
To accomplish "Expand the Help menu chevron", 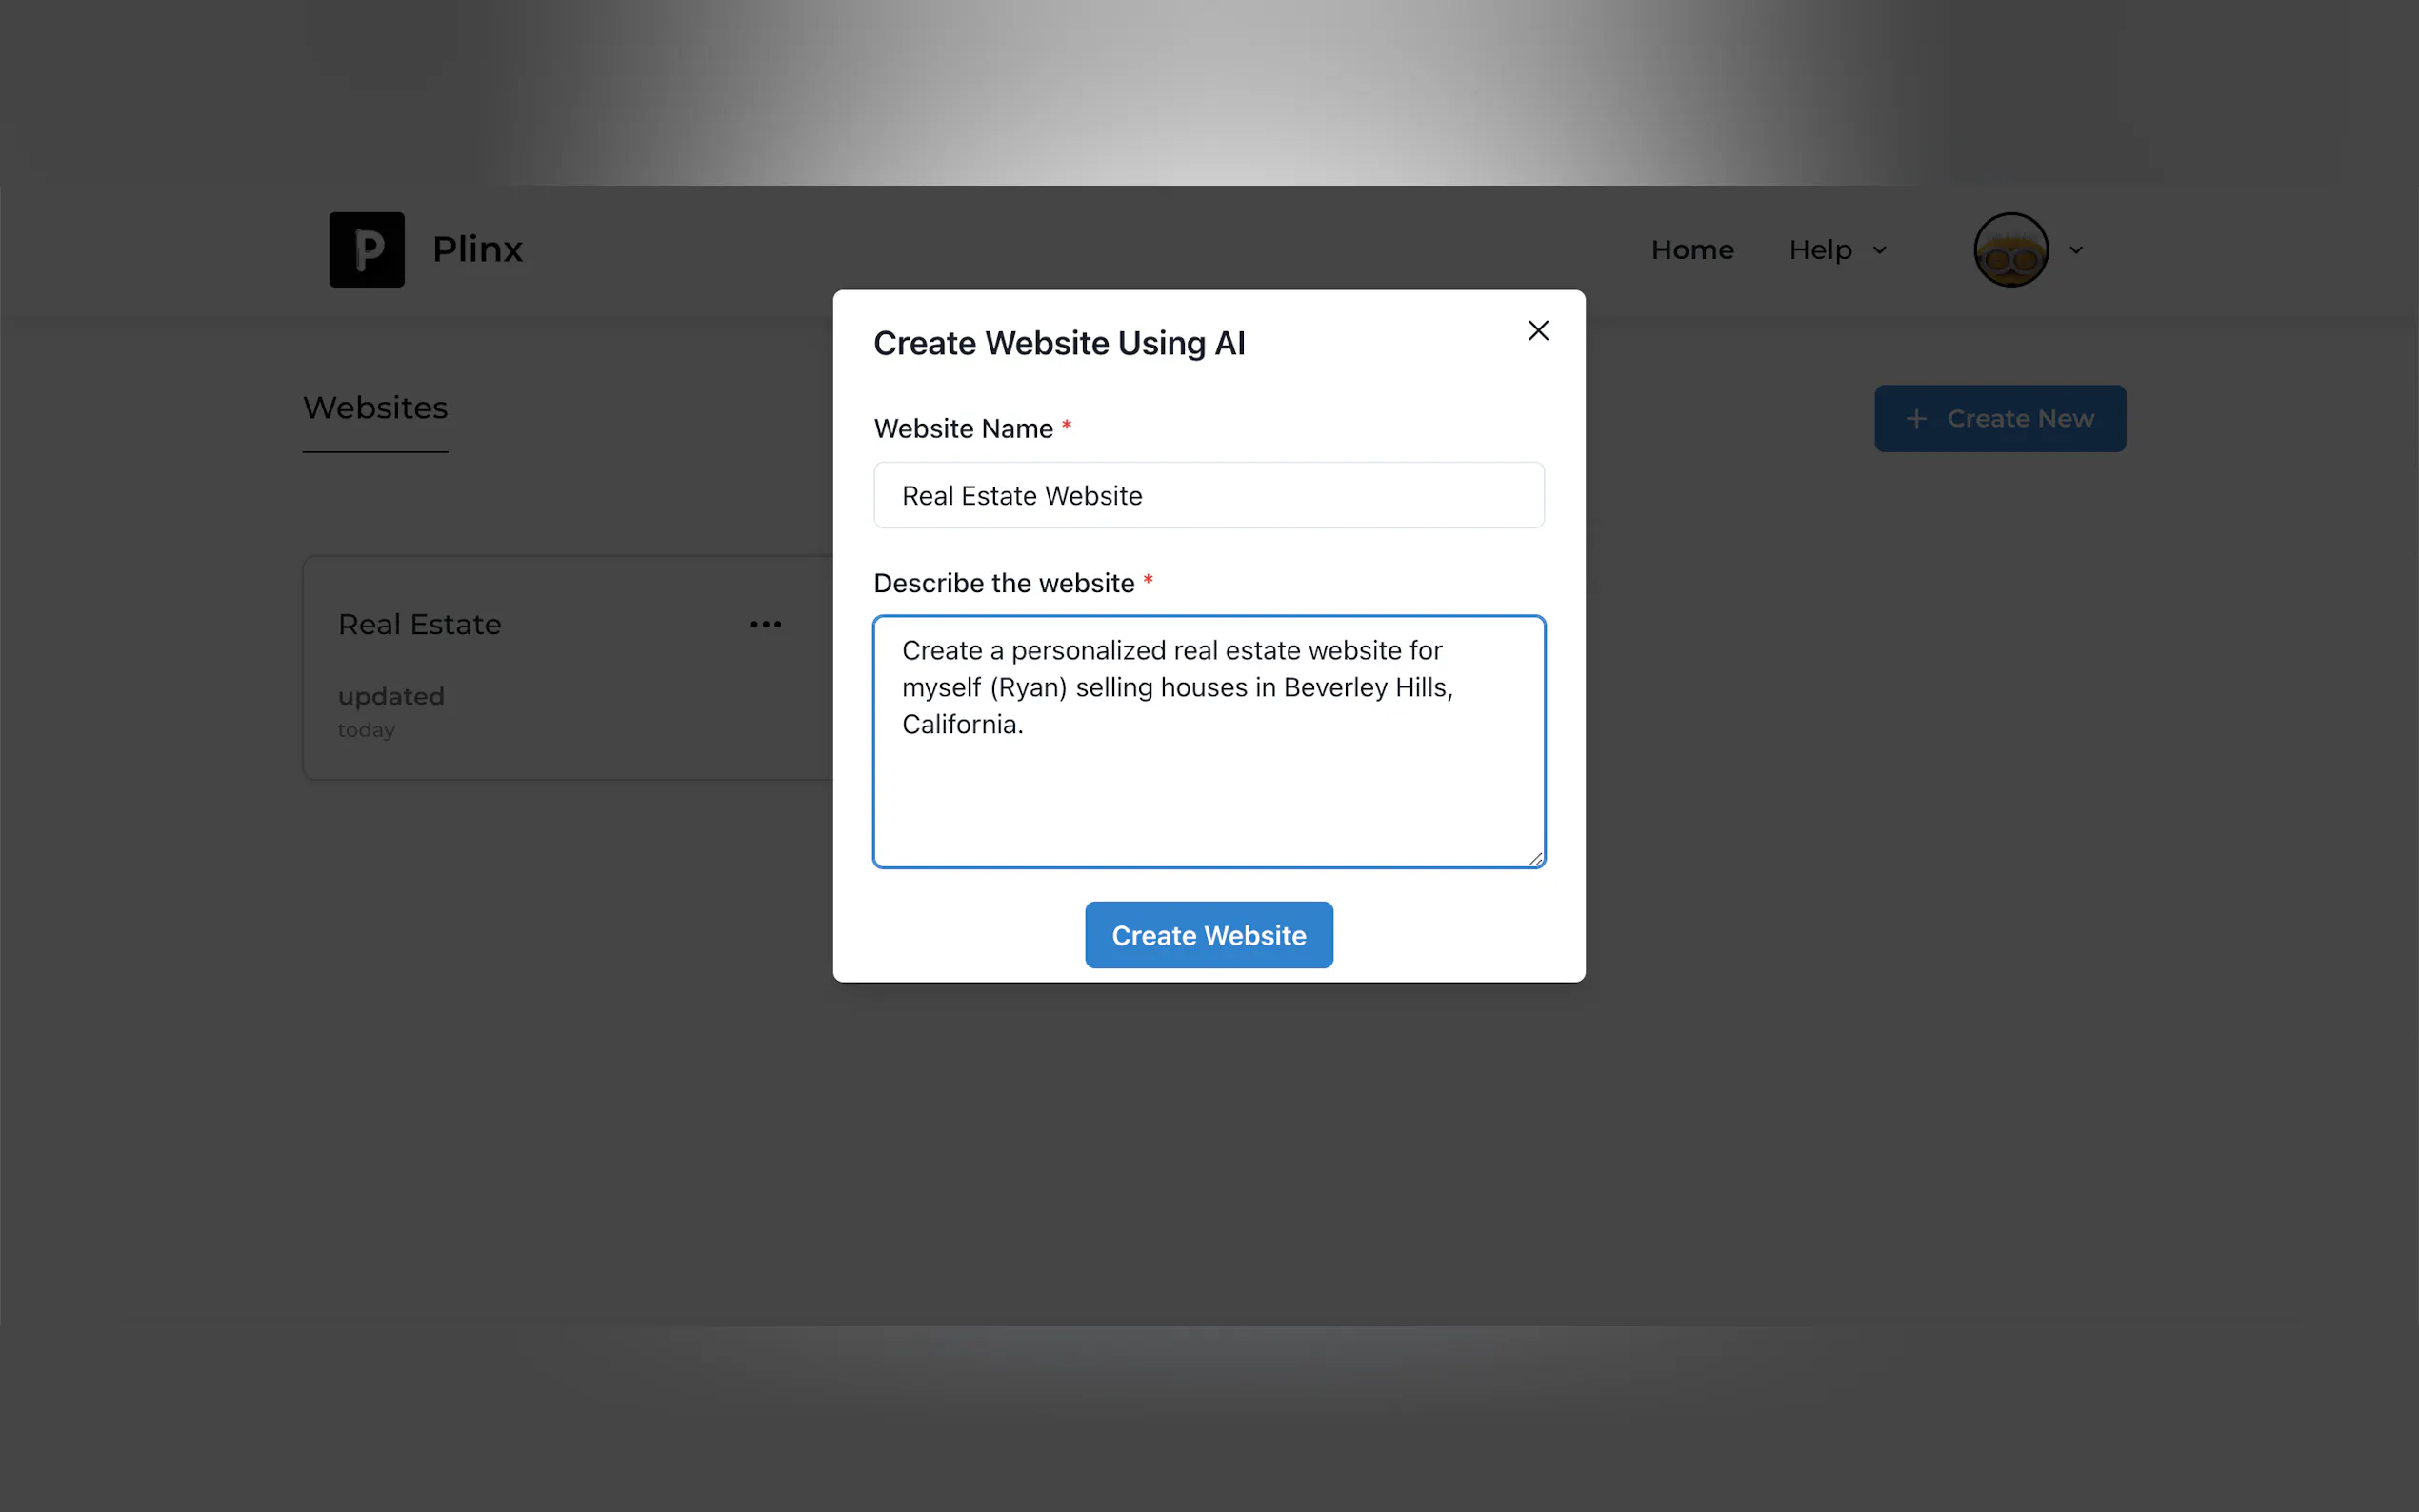I will coord(1880,250).
